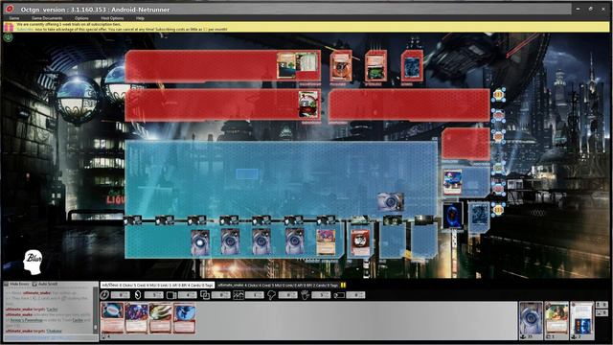The width and height of the screenshot is (613, 345).
Task: Select the green-art card in the top row
Action: (375, 66)
